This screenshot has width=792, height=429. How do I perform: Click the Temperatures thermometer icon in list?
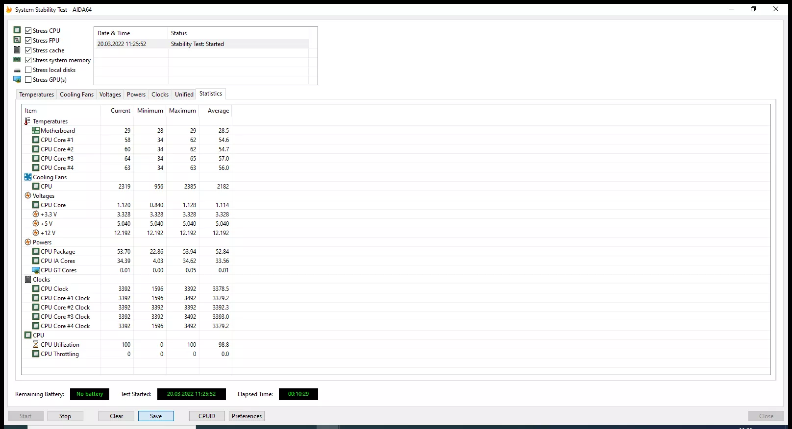click(27, 121)
